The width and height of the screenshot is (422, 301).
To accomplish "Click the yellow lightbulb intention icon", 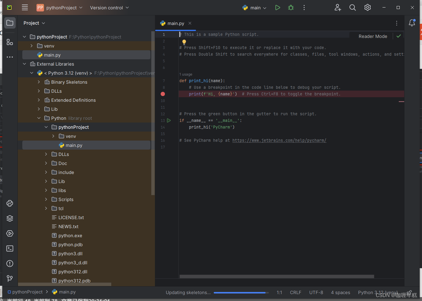I will [184, 42].
